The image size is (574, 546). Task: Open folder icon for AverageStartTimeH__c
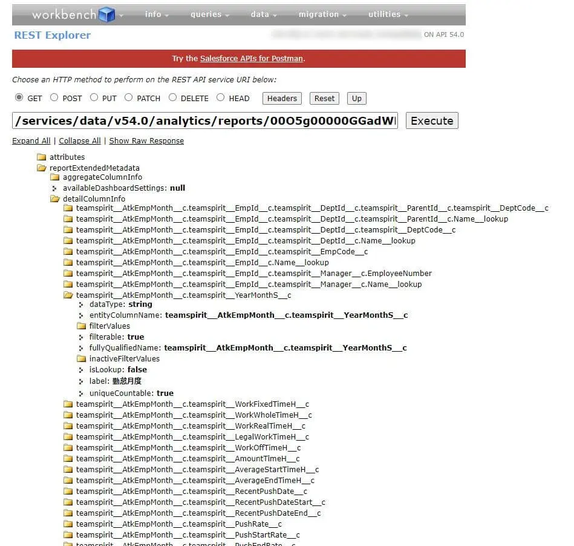(68, 470)
